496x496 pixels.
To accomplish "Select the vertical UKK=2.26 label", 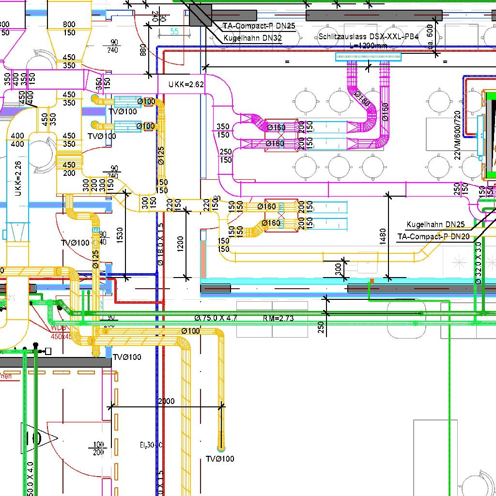I will coord(18,179).
